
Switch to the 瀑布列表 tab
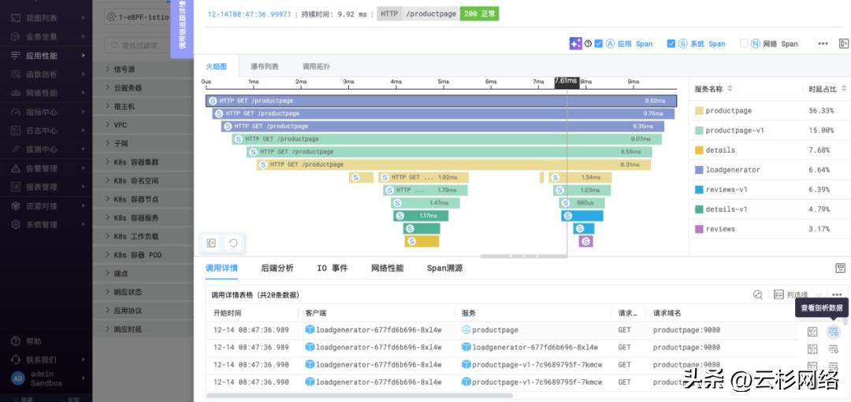click(265, 67)
